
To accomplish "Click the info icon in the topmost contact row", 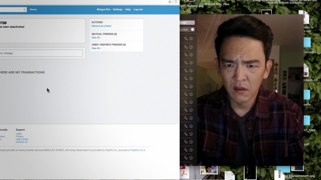I will click(x=191, y=38).
